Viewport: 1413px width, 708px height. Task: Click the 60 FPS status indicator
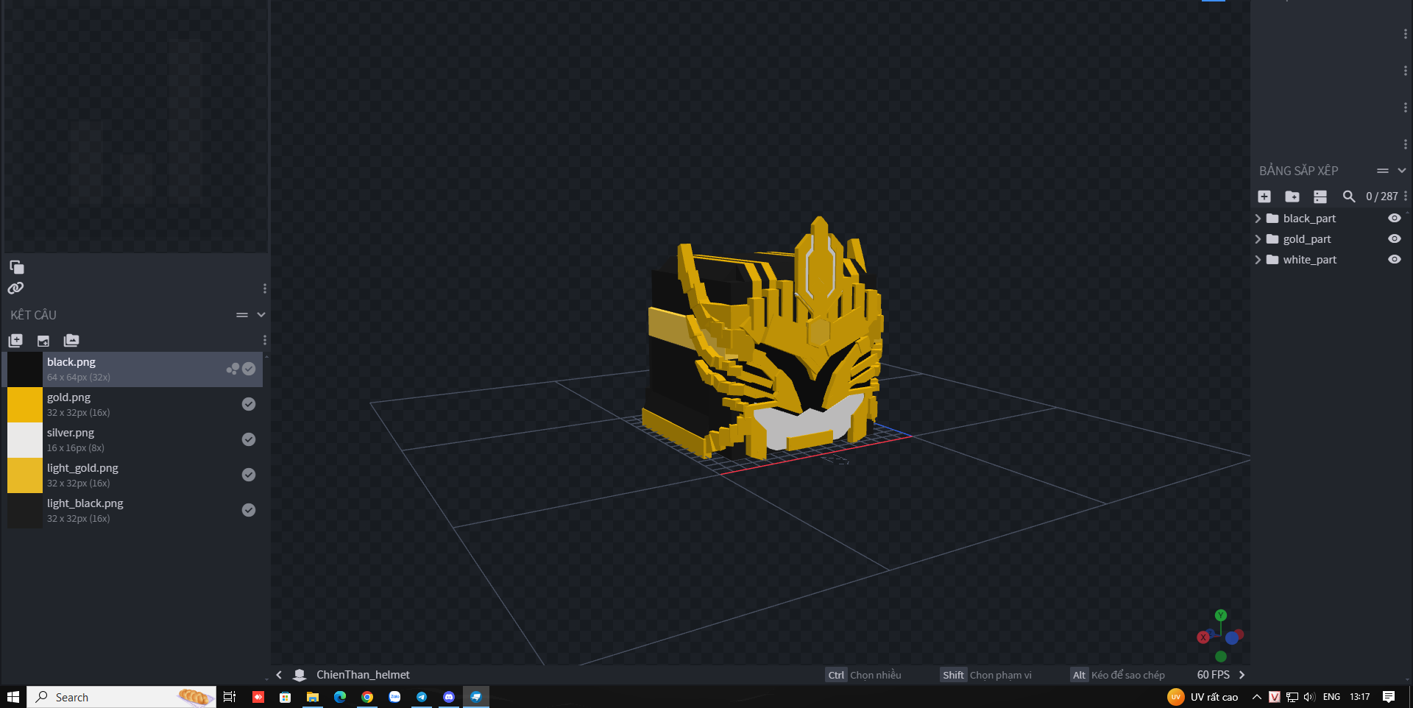[x=1213, y=675]
